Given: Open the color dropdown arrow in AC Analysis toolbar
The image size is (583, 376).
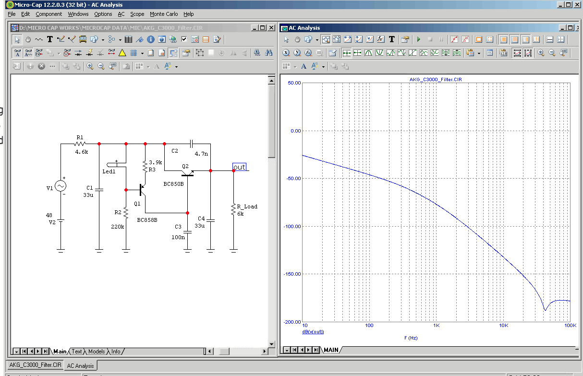Looking at the screenshot, I should tap(323, 67).
